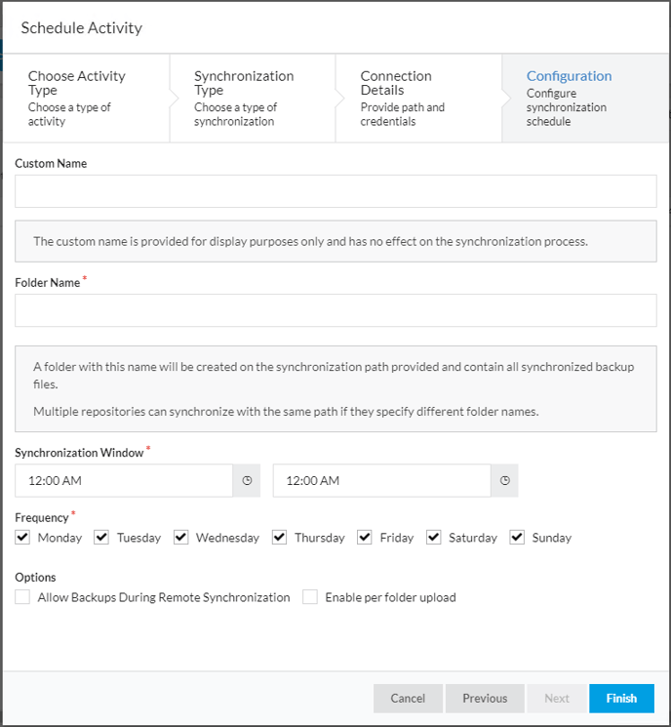671x727 pixels.
Task: Open the Synchronization Type step
Action: [x=253, y=99]
